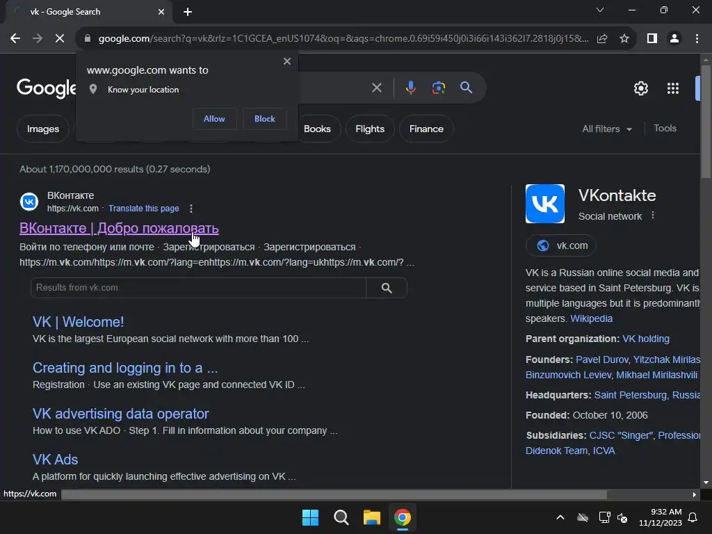Open Mikhael Mirilashvili founder link
The image size is (712, 534).
point(656,375)
